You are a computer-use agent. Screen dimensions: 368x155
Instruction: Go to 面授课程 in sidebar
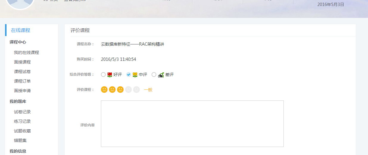point(22,62)
